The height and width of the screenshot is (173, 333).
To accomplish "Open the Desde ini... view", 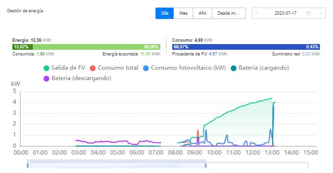I will 229,13.
